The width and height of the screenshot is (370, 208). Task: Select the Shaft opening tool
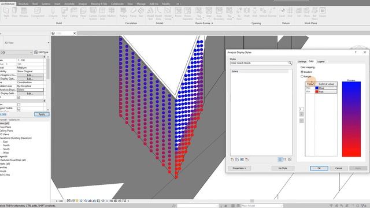click(x=247, y=12)
